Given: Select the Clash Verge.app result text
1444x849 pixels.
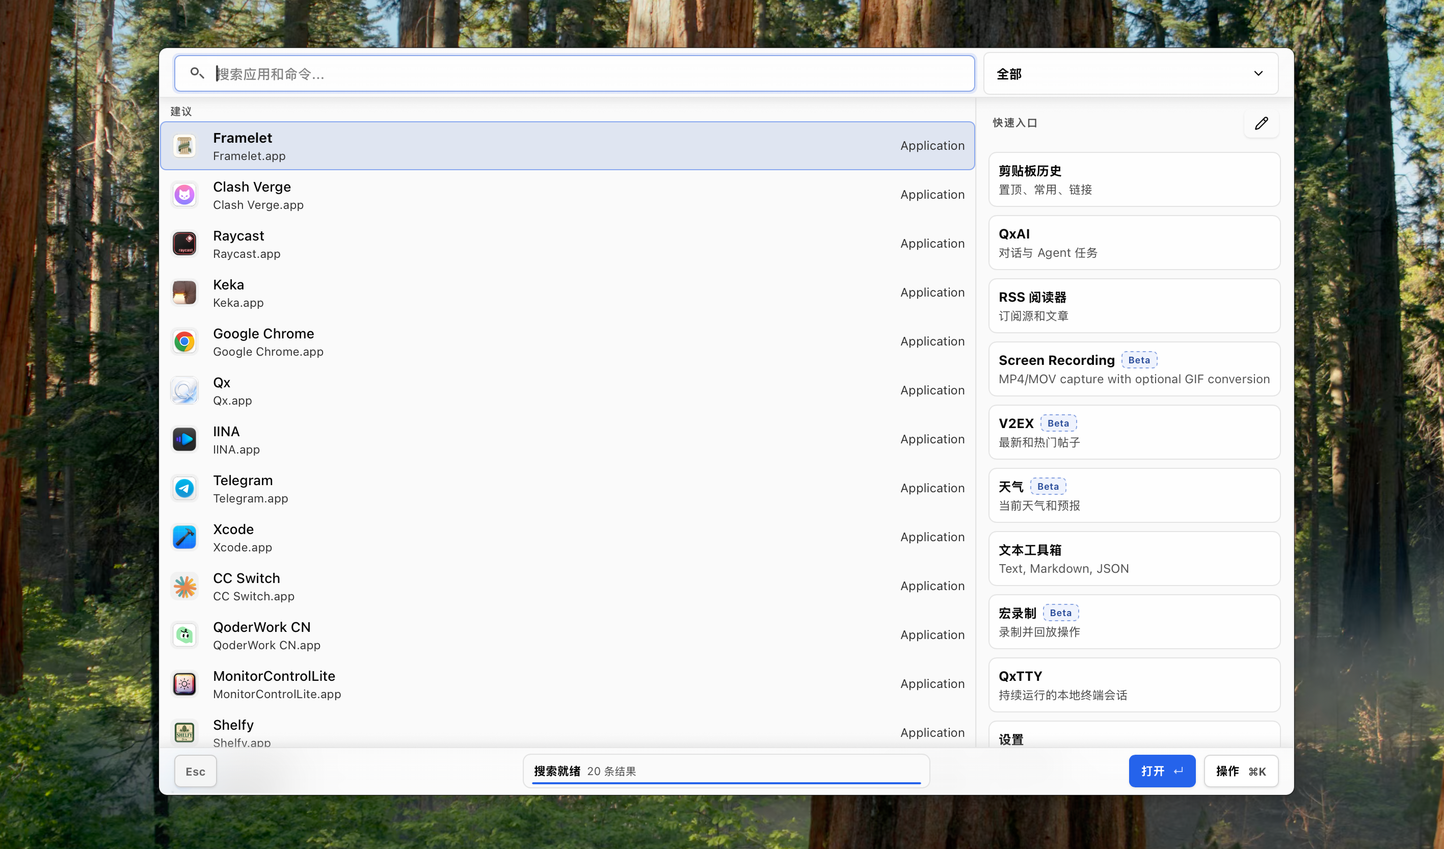Looking at the screenshot, I should (x=258, y=205).
